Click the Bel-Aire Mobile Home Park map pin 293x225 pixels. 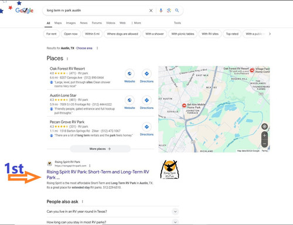pos(184,105)
